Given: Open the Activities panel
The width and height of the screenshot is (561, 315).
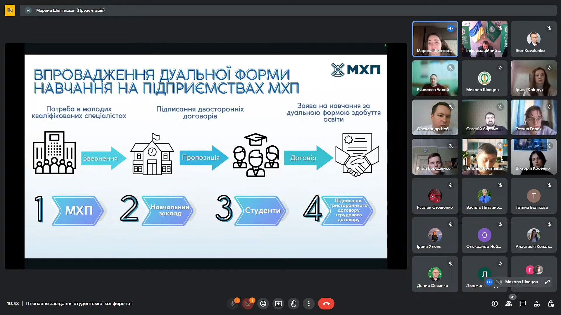Looking at the screenshot, I should click(537, 304).
